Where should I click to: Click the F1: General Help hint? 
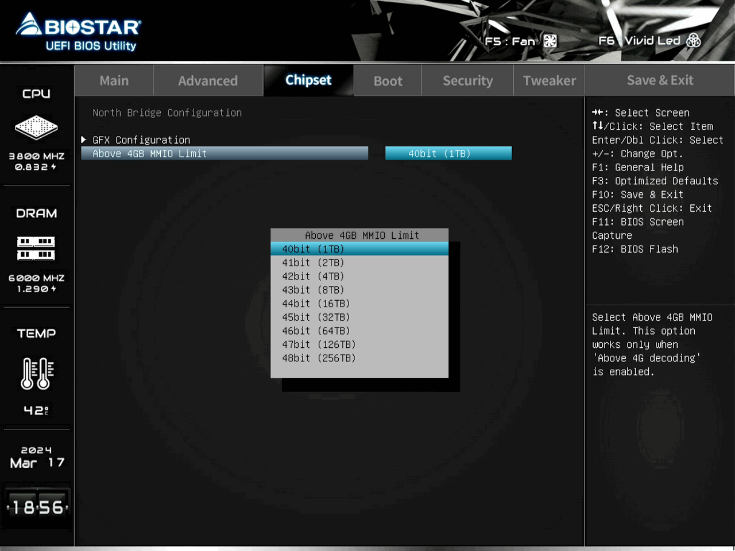pos(638,167)
